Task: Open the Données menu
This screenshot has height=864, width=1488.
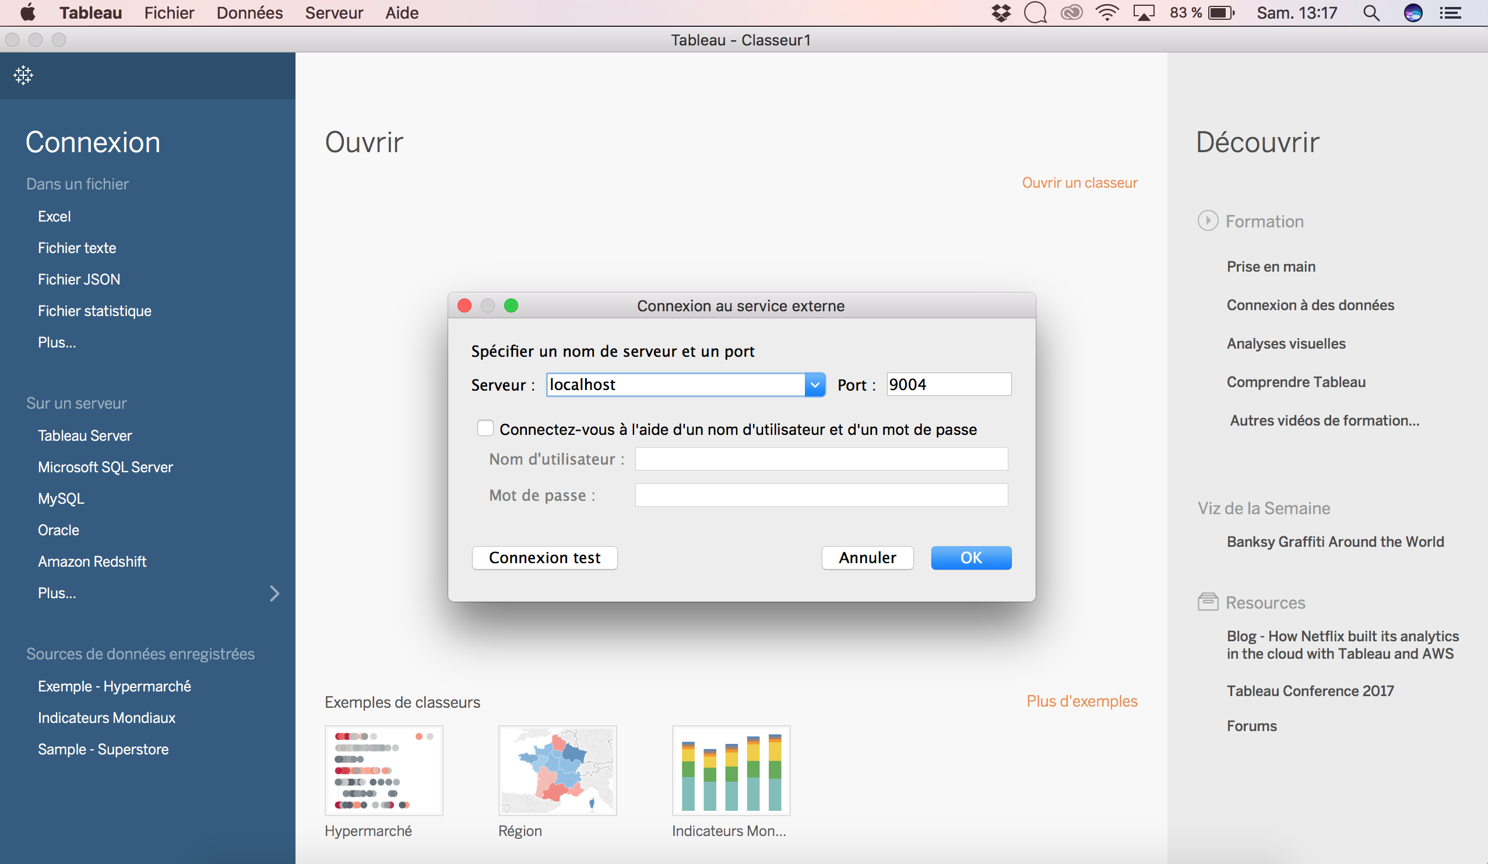Action: point(249,13)
